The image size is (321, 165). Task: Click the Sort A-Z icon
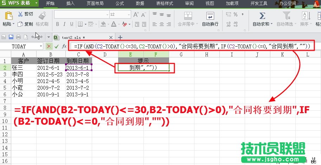[306, 16]
